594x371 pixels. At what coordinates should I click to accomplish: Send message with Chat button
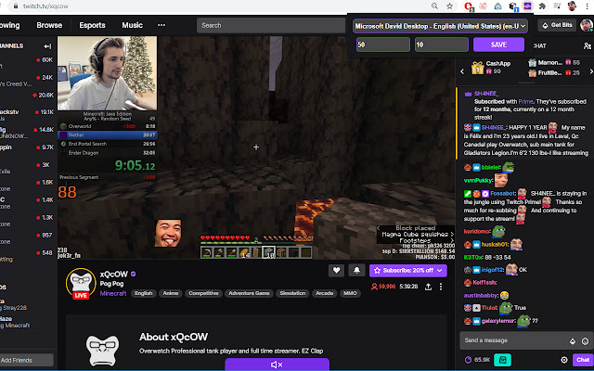pyautogui.click(x=583, y=360)
